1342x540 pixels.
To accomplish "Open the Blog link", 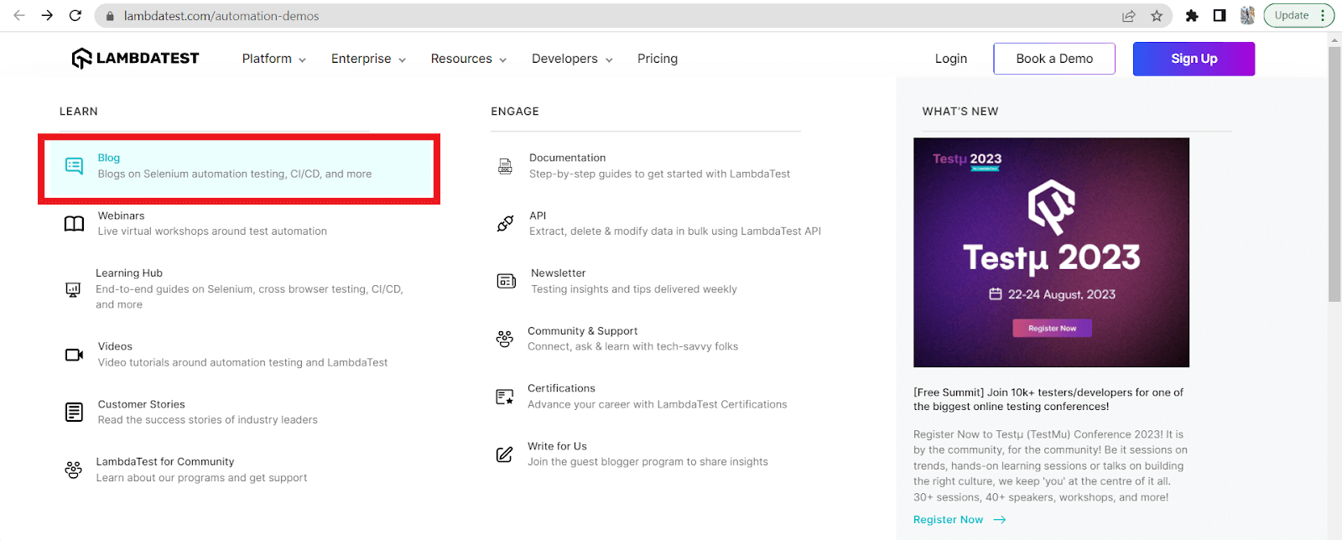I will coord(109,158).
